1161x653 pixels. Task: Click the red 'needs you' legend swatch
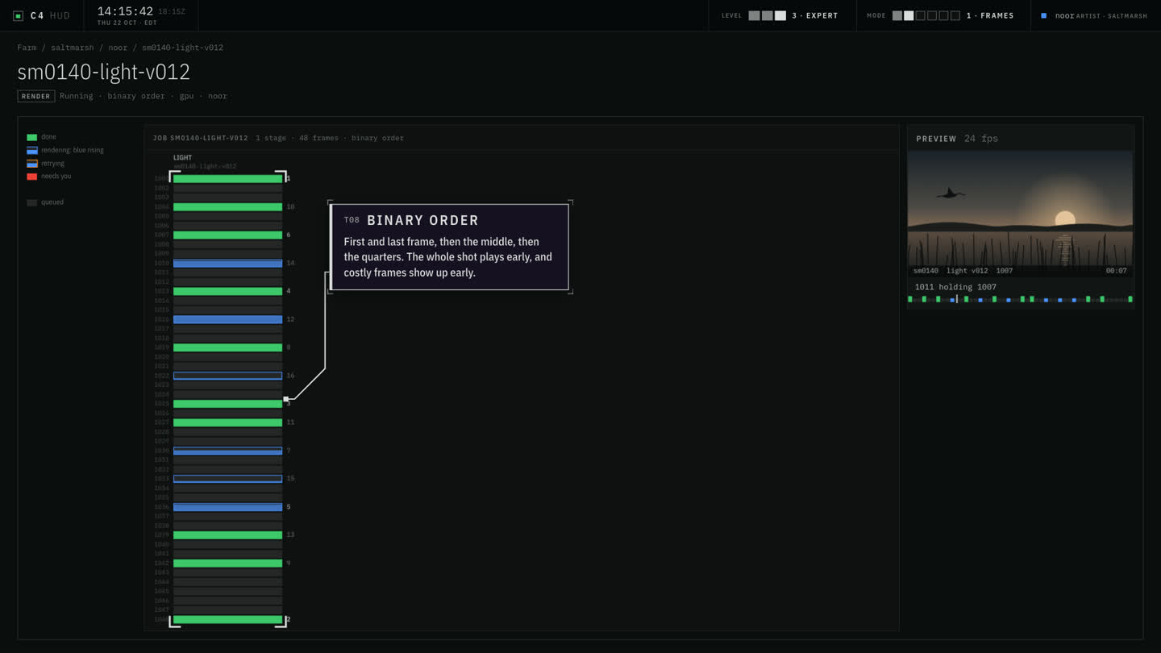pos(32,176)
